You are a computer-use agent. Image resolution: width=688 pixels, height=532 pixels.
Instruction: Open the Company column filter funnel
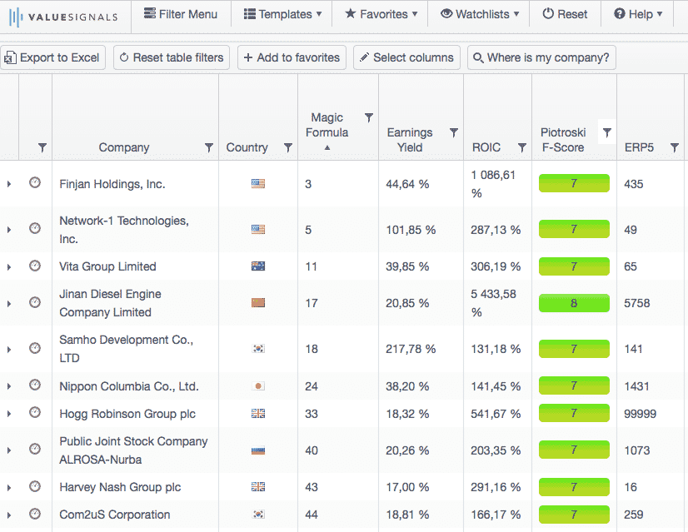point(209,148)
